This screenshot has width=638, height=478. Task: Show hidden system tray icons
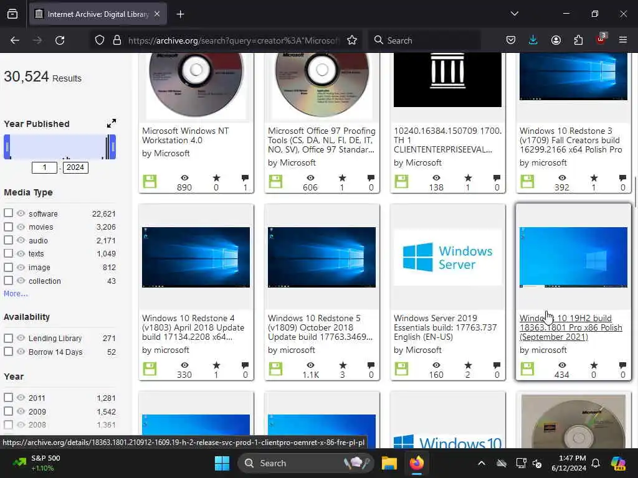pyautogui.click(x=482, y=463)
